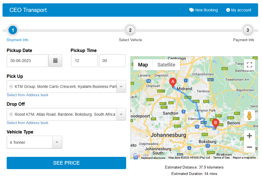Zoom in on the map
The image size is (262, 183).
point(249,136)
